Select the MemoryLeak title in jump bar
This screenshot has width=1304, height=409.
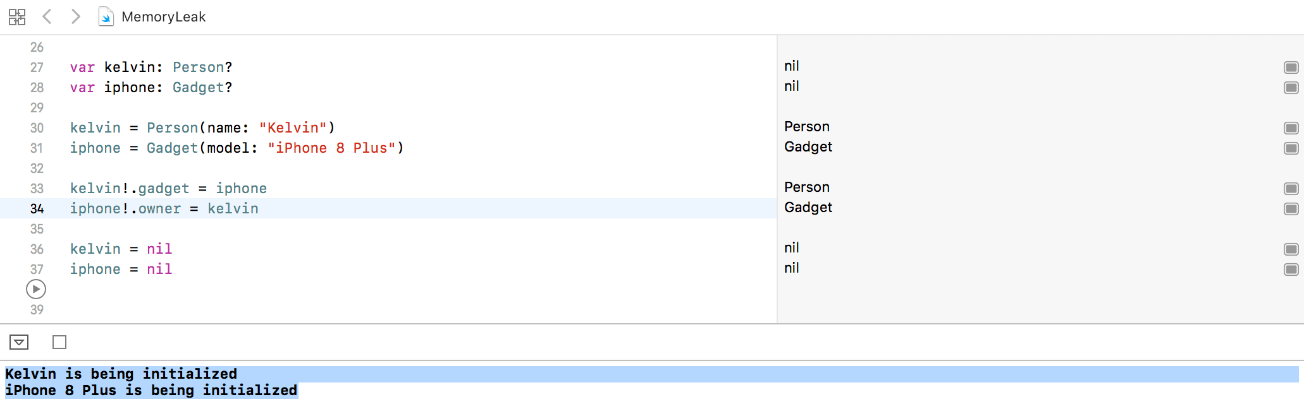click(163, 17)
